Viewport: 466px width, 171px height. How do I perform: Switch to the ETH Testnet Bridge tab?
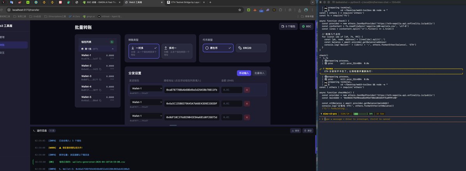coord(185,2)
